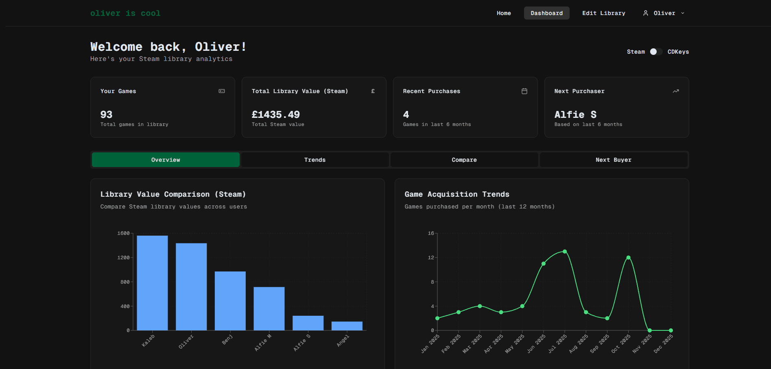Click the Oct 2025 data point on the line chart

(628, 257)
